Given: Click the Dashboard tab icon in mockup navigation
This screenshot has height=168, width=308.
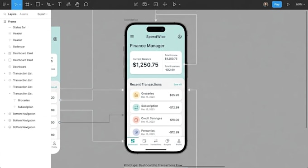Looking at the screenshot, I should (133, 141).
